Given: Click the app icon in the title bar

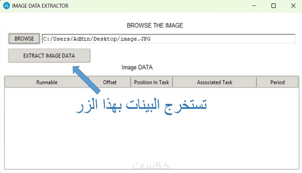Looking at the screenshot, I should click(6, 6).
